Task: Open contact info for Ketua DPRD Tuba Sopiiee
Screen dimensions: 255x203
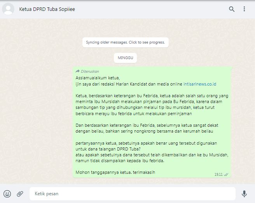Action: click(x=47, y=9)
